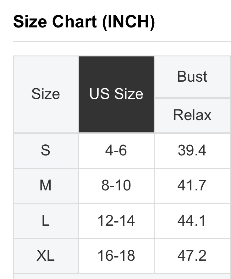Click the words 'Size Chart' in the heading
The height and width of the screenshot is (279, 231).
pos(56,22)
